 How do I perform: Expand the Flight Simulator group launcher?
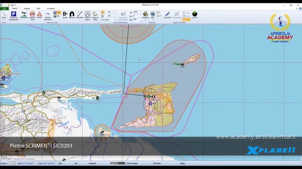tap(197, 23)
